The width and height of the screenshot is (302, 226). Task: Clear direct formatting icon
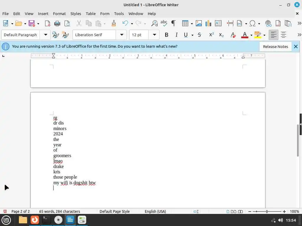(233, 35)
